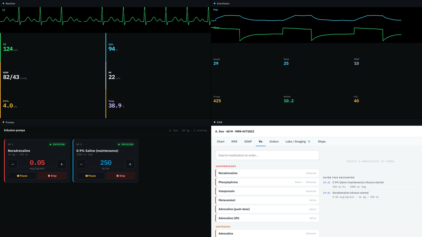Increase Noradrenaline rate with plus button

(x=62, y=164)
